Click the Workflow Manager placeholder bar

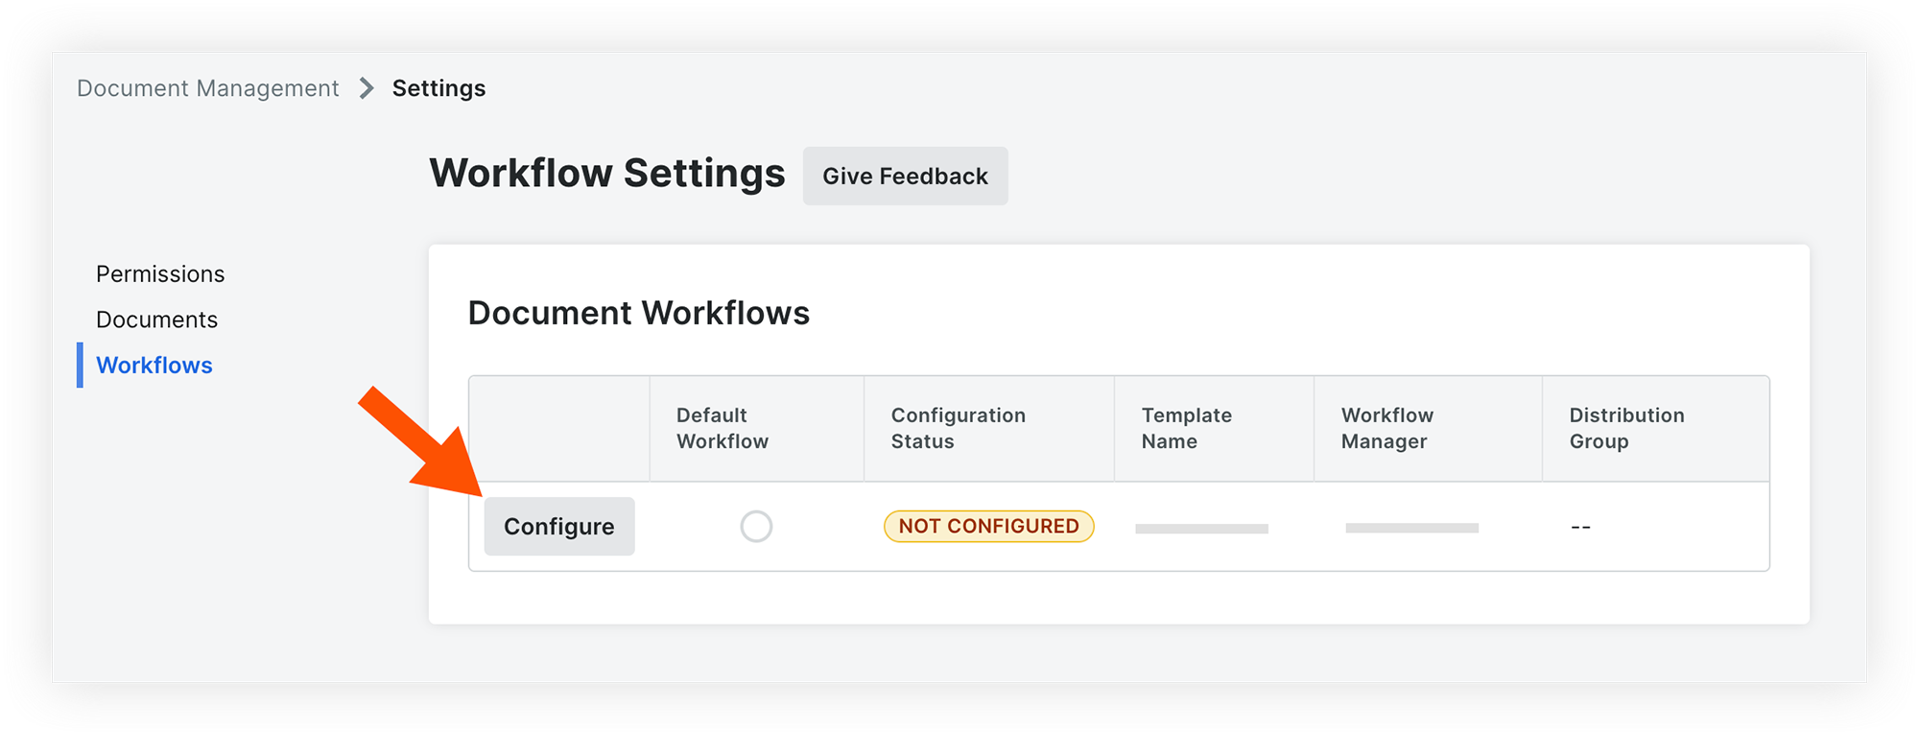pos(1412,527)
